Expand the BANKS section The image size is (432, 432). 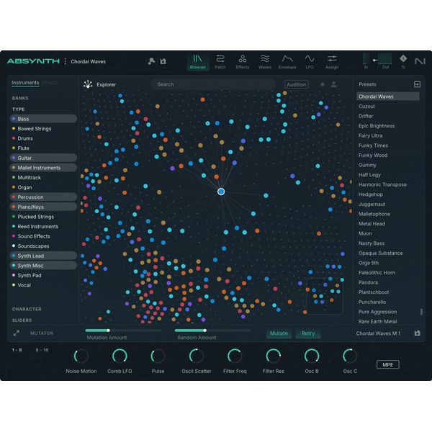(x=20, y=98)
